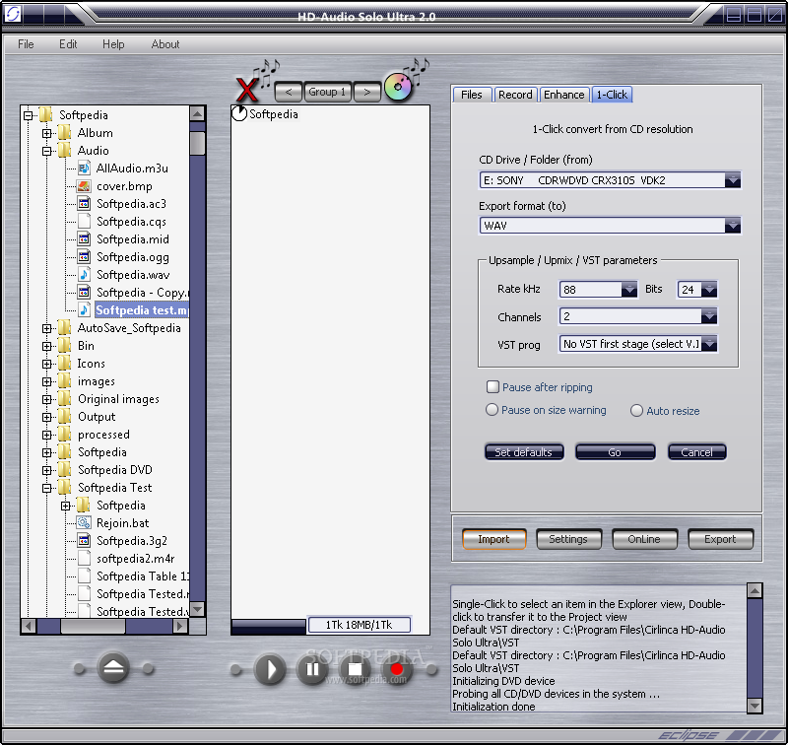
Task: Open the Rate kHz dropdown
Action: [x=628, y=290]
